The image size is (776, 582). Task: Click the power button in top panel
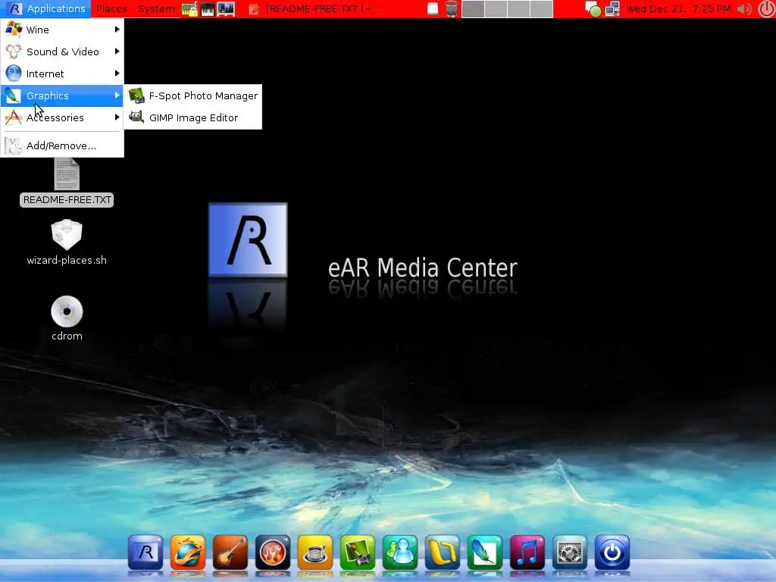click(x=766, y=8)
